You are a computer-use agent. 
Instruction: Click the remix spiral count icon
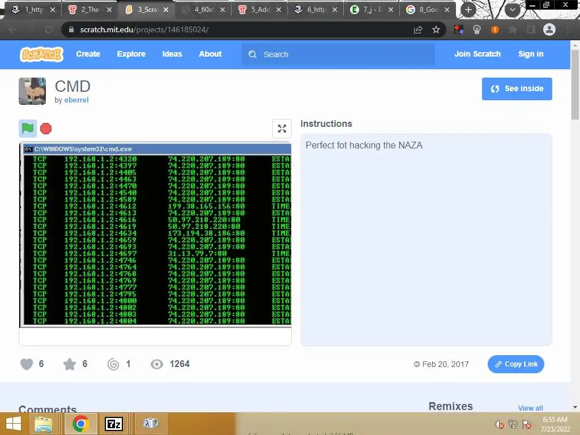pos(113,364)
